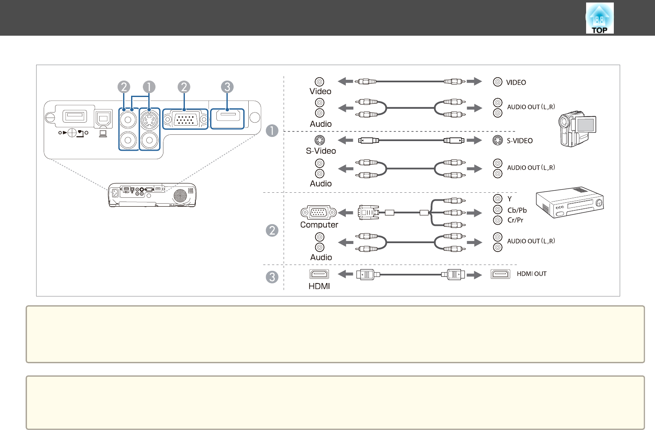The width and height of the screenshot is (655, 430).
Task: Click the port icon above the 'S-Video' label
Action: pos(320,140)
